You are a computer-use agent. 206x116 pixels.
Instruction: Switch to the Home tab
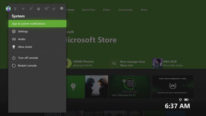pyautogui.click(x=70, y=10)
